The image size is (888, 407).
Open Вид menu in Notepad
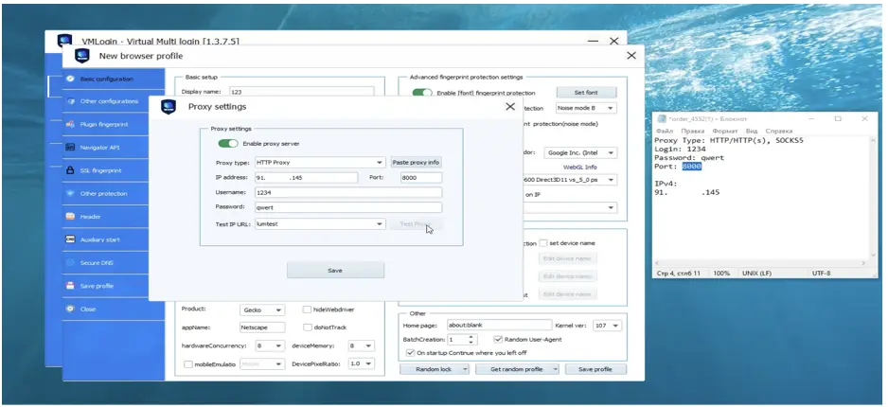752,131
